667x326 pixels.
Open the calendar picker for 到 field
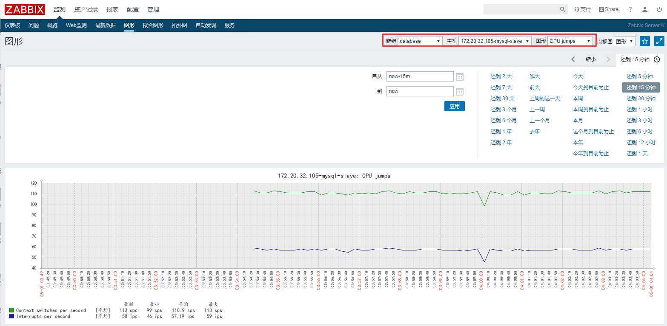click(x=459, y=92)
